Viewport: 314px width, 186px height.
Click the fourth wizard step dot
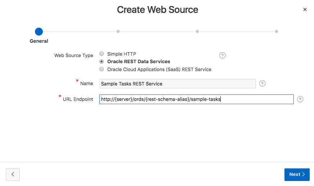coord(277,31)
